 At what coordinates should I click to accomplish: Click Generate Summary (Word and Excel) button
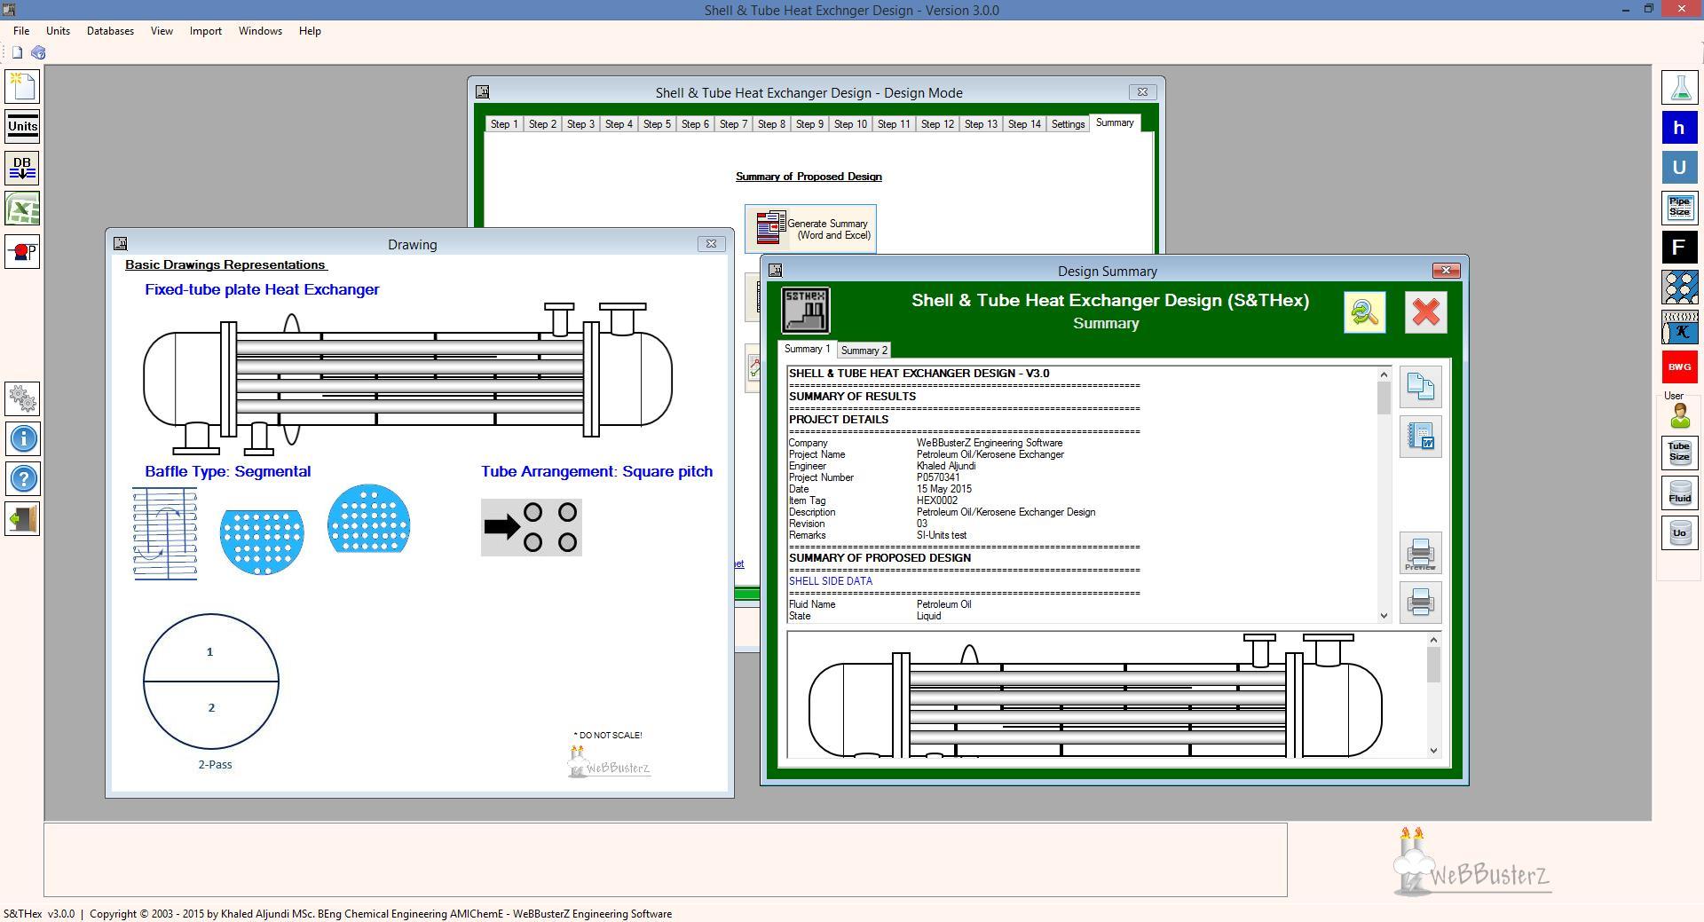click(x=810, y=229)
